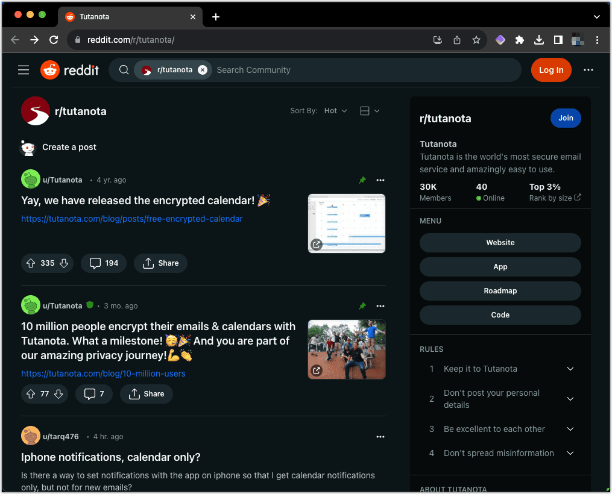This screenshot has width=612, height=494.
Task: Open the browser Extensions puzzle icon
Action: coord(520,40)
